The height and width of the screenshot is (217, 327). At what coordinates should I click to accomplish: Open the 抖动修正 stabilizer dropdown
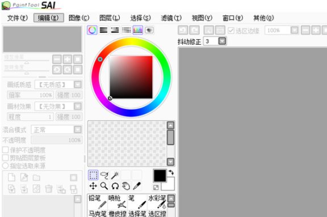(x=222, y=41)
